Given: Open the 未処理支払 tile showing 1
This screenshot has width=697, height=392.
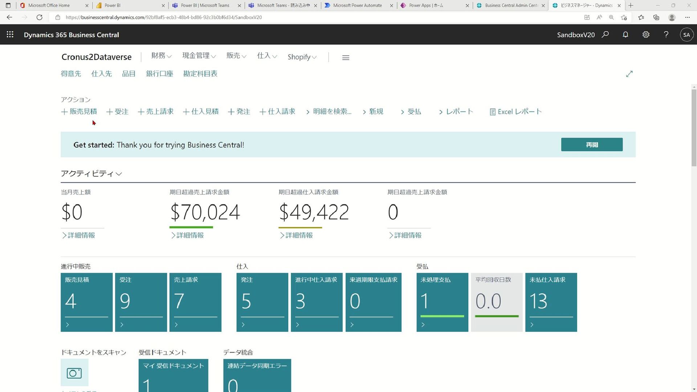Looking at the screenshot, I should coord(442,302).
